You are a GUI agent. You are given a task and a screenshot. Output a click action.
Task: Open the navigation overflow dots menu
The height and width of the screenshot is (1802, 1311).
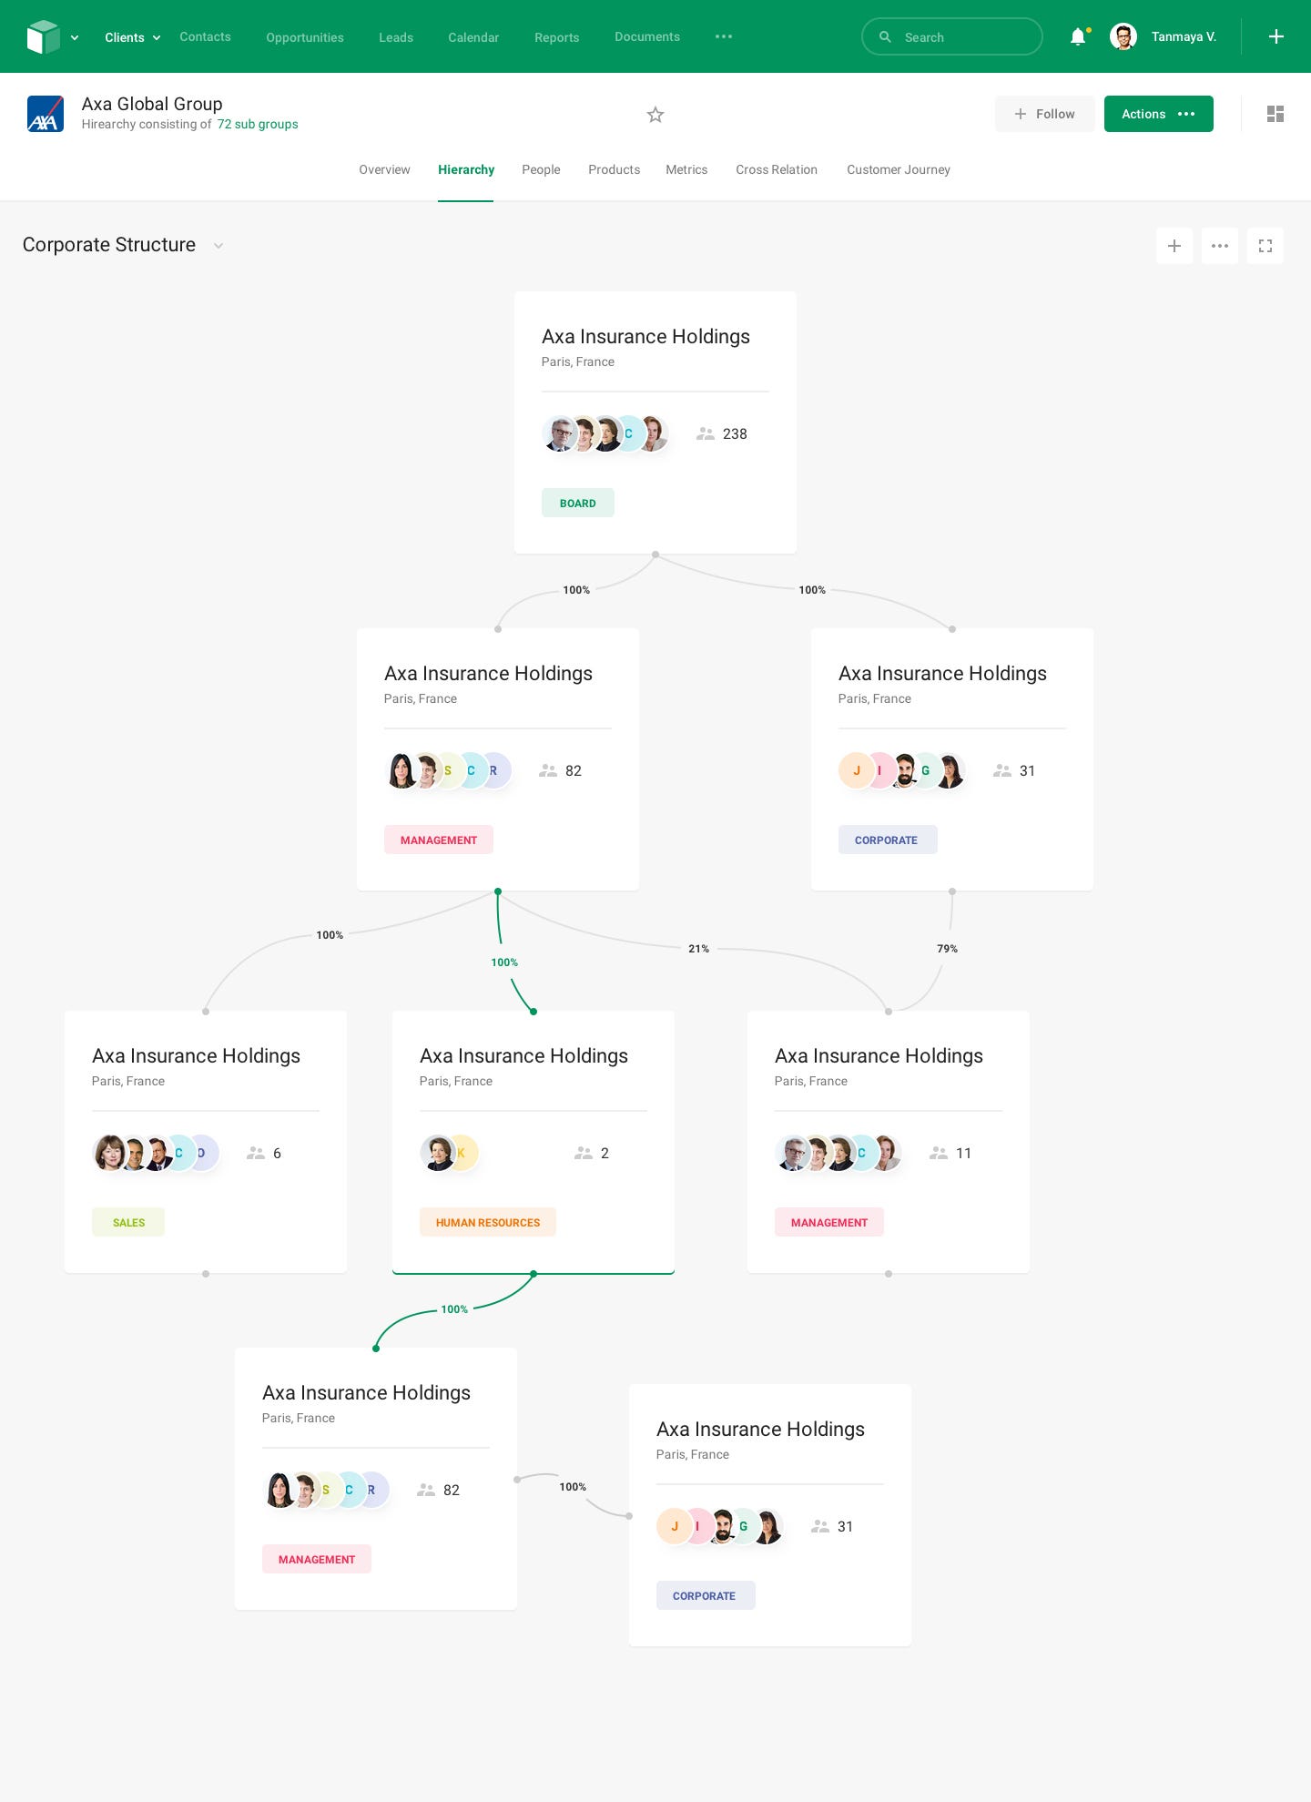point(724,36)
